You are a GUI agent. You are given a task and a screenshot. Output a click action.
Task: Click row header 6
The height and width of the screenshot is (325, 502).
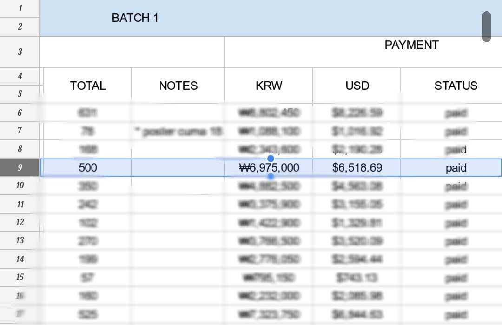pyautogui.click(x=20, y=113)
